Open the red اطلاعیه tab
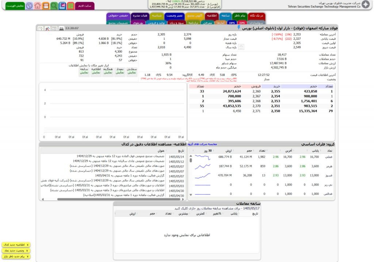 pyautogui.click(x=211, y=16)
